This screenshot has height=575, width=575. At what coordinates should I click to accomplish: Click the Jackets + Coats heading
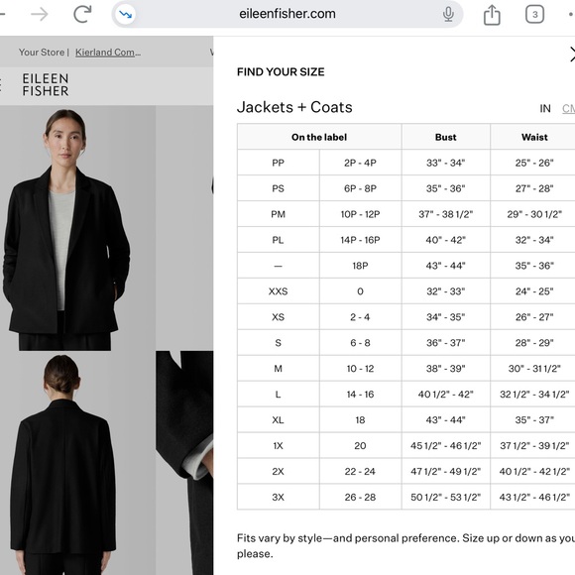pos(294,107)
